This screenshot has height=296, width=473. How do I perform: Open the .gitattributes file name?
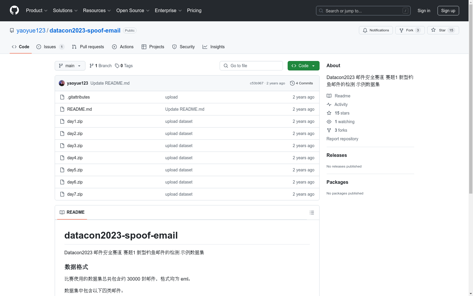click(78, 97)
